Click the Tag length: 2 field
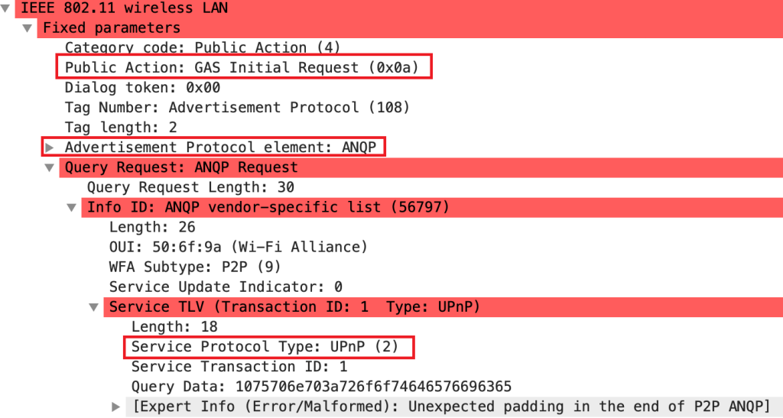Screen dimensions: 783x418 coord(121,128)
